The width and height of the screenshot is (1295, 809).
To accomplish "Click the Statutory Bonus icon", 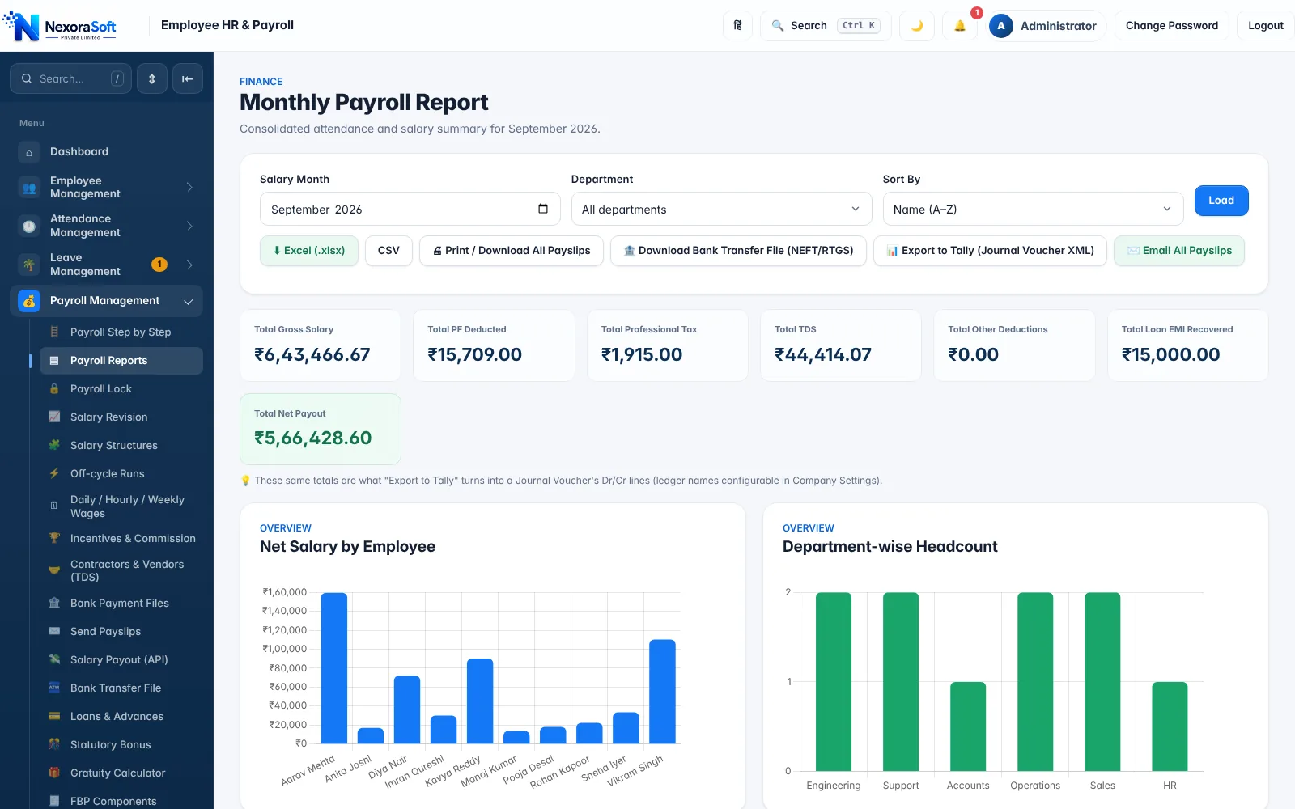I will [x=54, y=744].
